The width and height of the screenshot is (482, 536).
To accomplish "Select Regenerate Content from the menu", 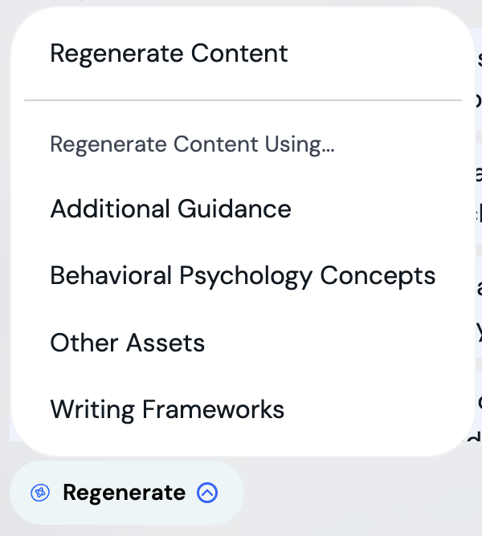I will coord(169,54).
